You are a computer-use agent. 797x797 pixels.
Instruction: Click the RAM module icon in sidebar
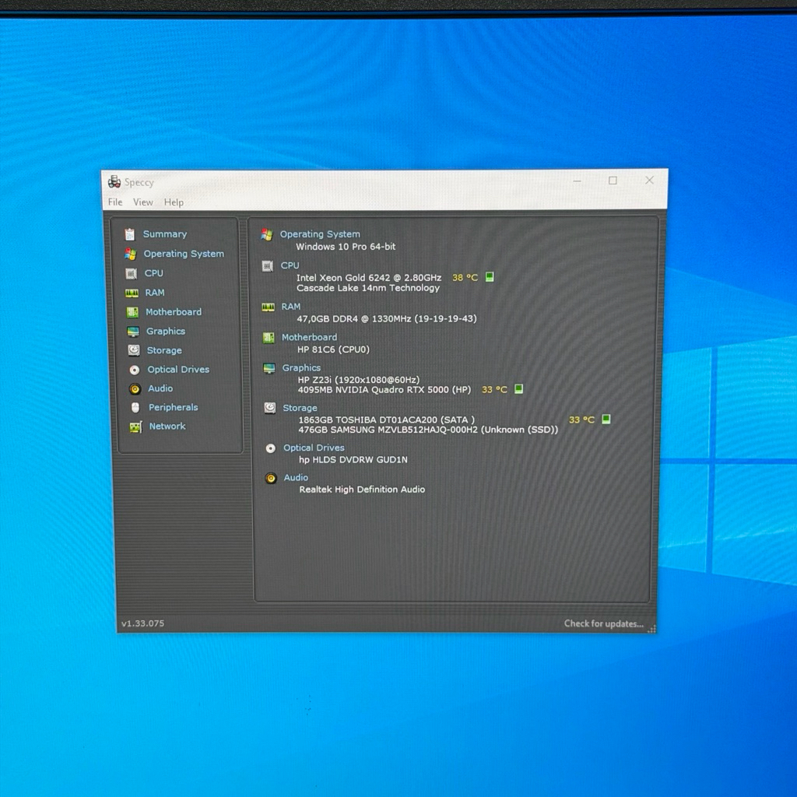(x=132, y=293)
